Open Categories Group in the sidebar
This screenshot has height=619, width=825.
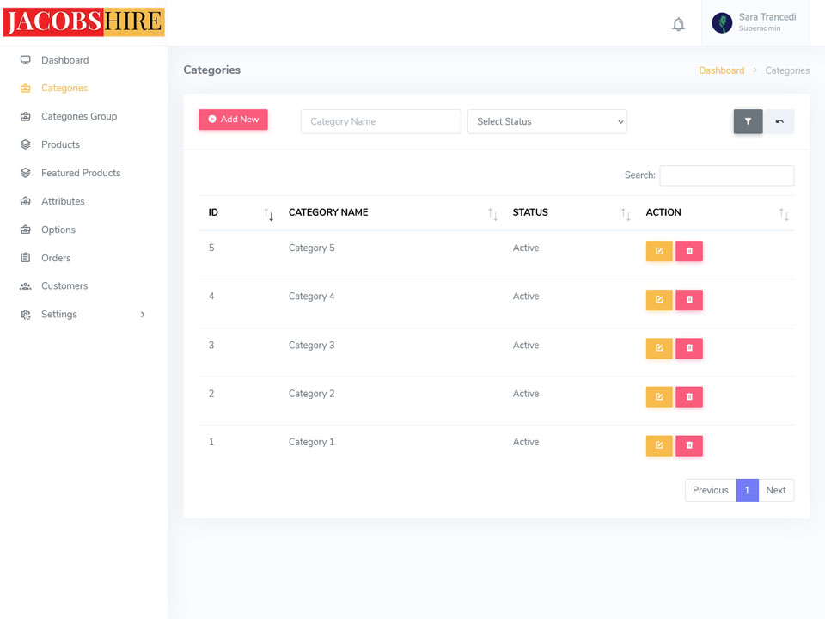coord(79,116)
